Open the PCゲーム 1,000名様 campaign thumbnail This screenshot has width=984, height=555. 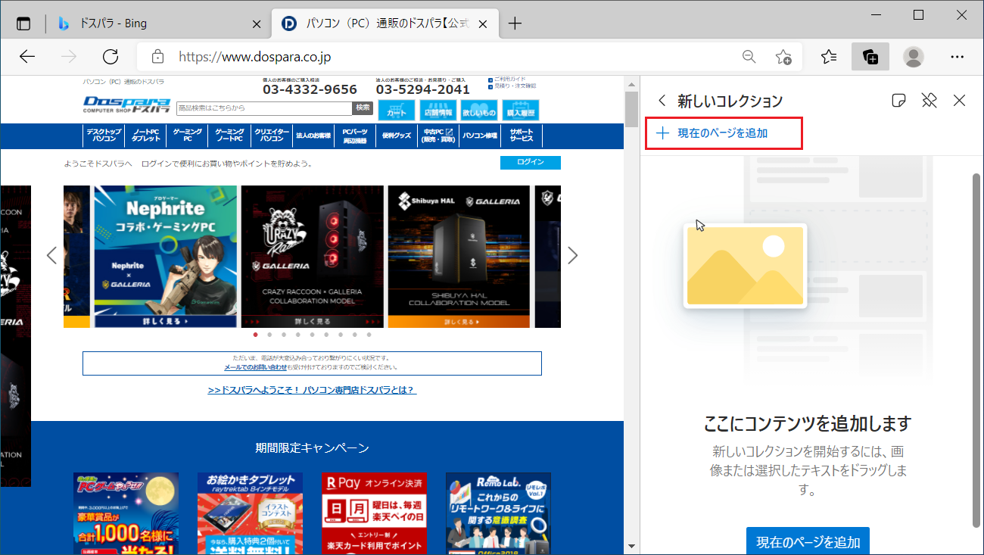tap(126, 513)
